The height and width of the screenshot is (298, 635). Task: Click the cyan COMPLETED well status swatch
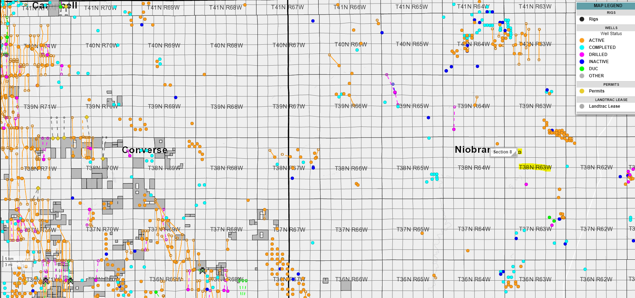point(582,47)
